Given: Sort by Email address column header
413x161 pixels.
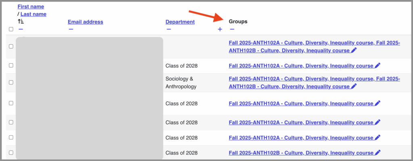Looking at the screenshot, I should click(x=86, y=22).
